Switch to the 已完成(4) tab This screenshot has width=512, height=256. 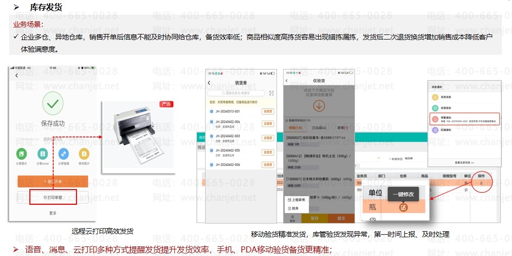click(x=319, y=127)
